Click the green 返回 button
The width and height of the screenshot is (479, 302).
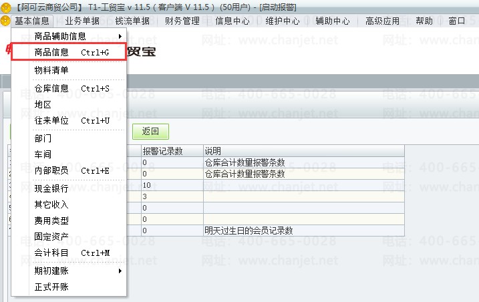(150, 132)
